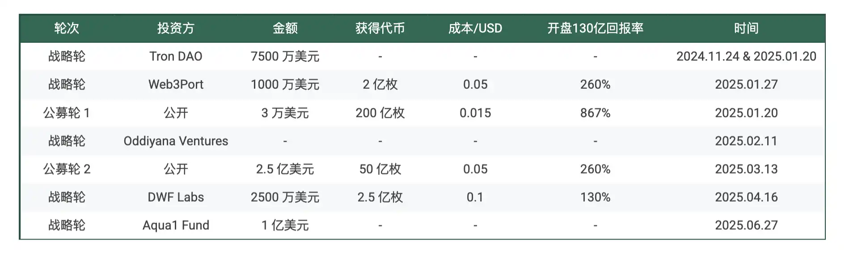This screenshot has height=256, width=845.
Task: Click the 公募轮 1 round cell
Action: pyautogui.click(x=67, y=113)
